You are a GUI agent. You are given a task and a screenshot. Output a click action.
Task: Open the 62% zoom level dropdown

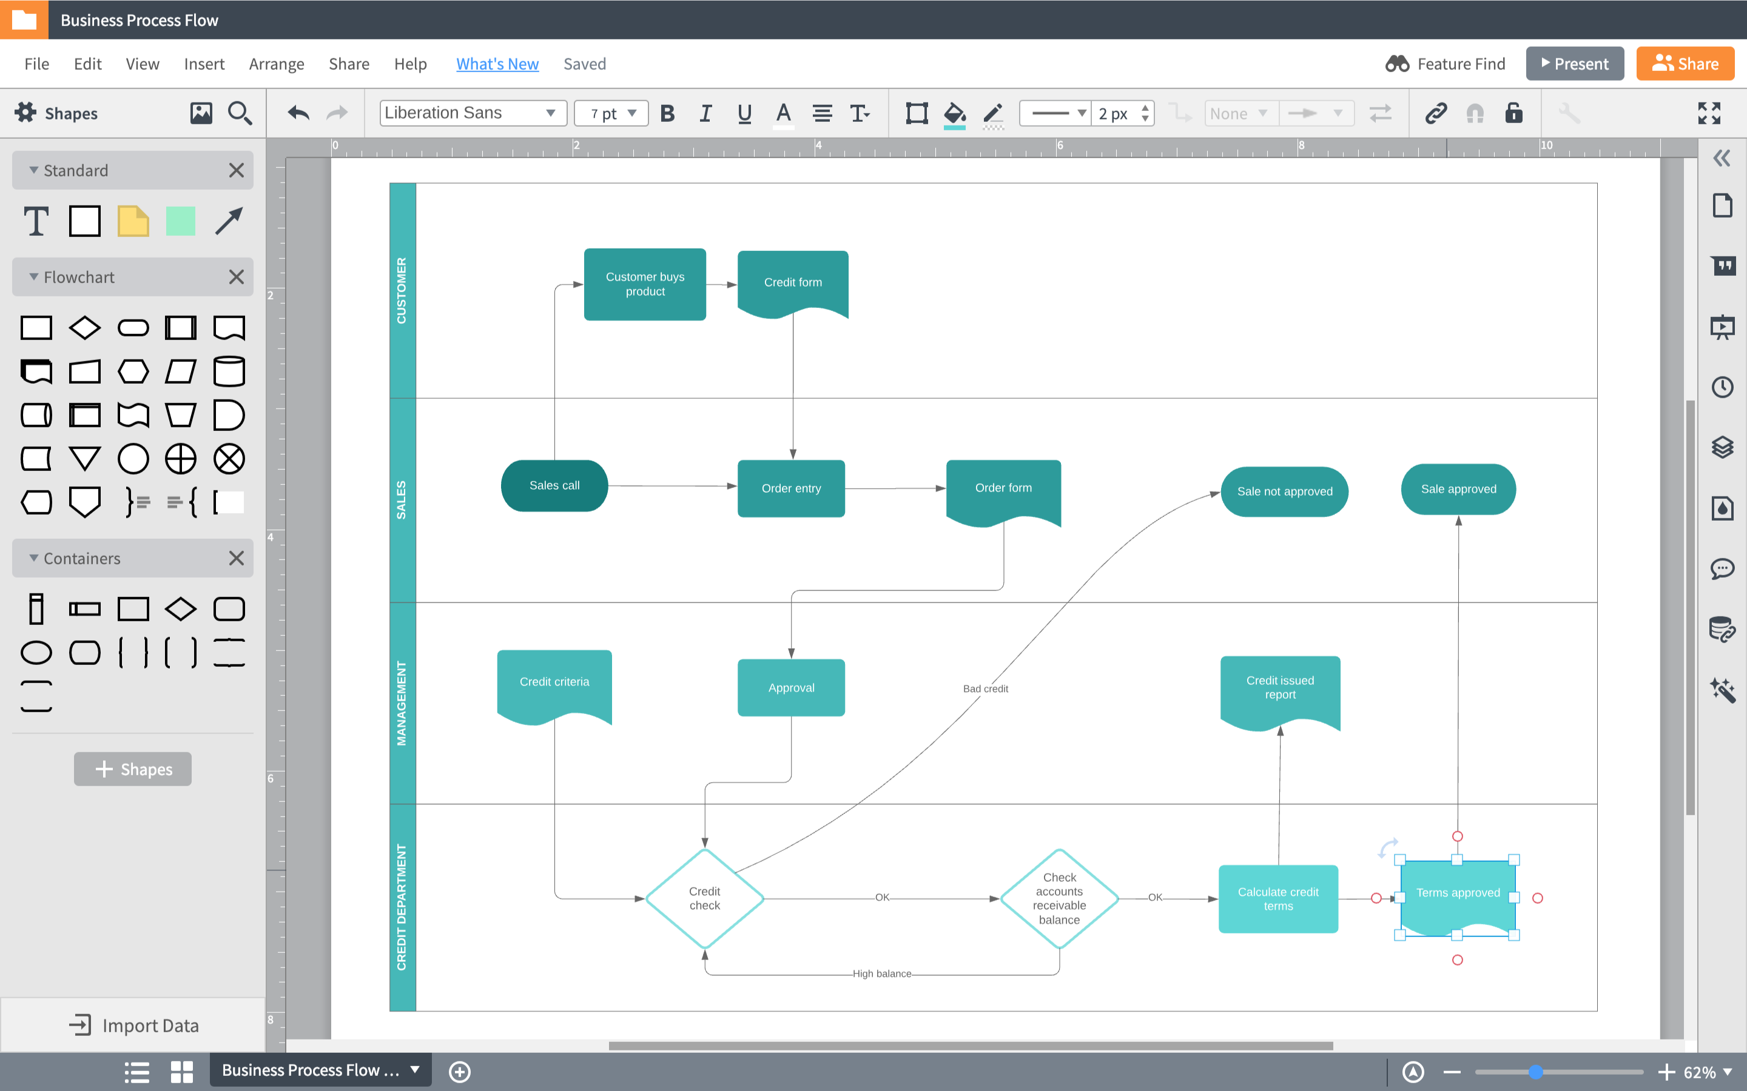point(1708,1072)
